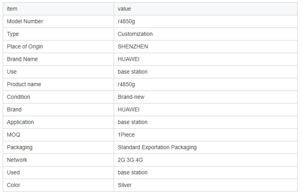This screenshot has width=302, height=196.
Task: Select the Model Number label cell
Action: (25, 21)
